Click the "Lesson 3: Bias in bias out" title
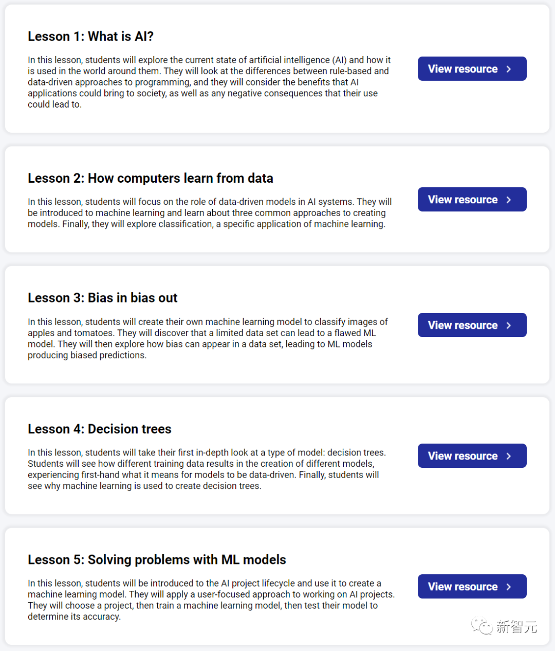Screen dimensions: 555x651 coord(102,298)
